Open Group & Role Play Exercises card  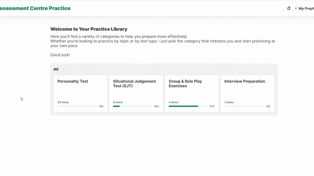[x=192, y=93]
